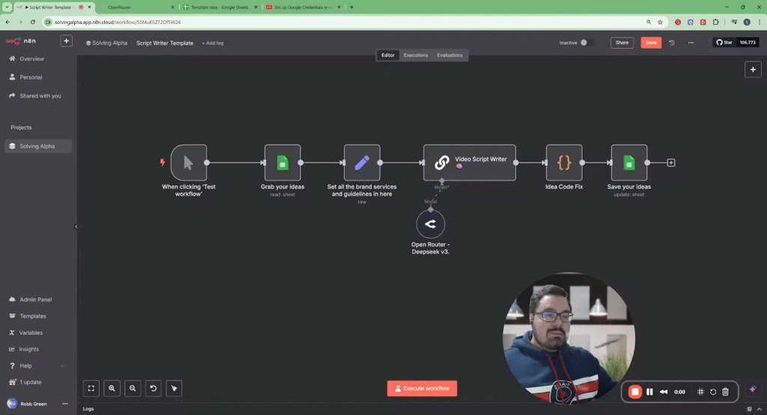This screenshot has height=415, width=767.
Task: Toggle the workflow Inactive switch
Action: 586,43
